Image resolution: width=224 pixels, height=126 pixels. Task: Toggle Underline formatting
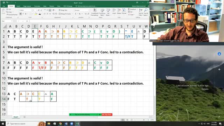(26, 14)
